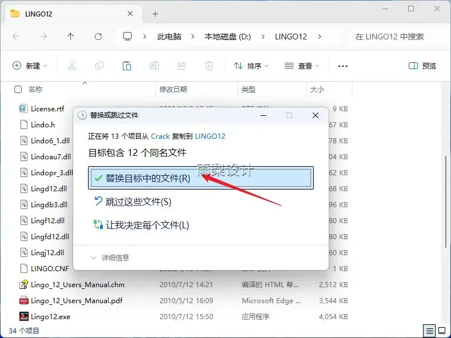Viewport: 451px width, 338px height.
Task: Click the Cut scissors icon
Action: [x=72, y=66]
